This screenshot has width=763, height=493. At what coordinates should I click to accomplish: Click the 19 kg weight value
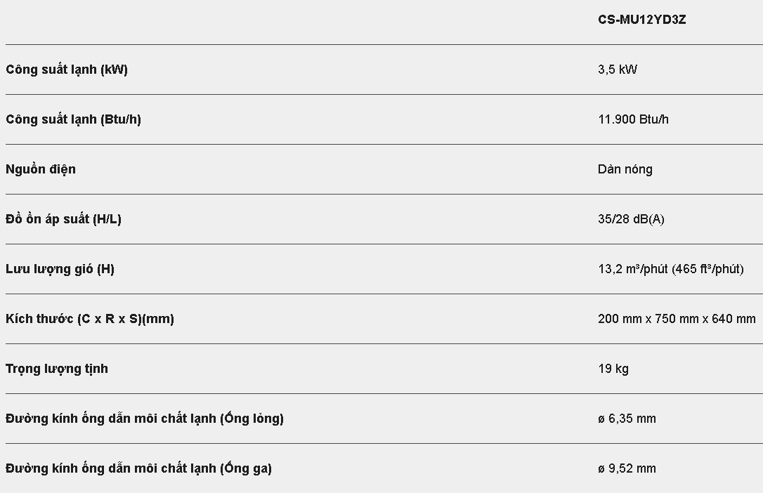[613, 369]
